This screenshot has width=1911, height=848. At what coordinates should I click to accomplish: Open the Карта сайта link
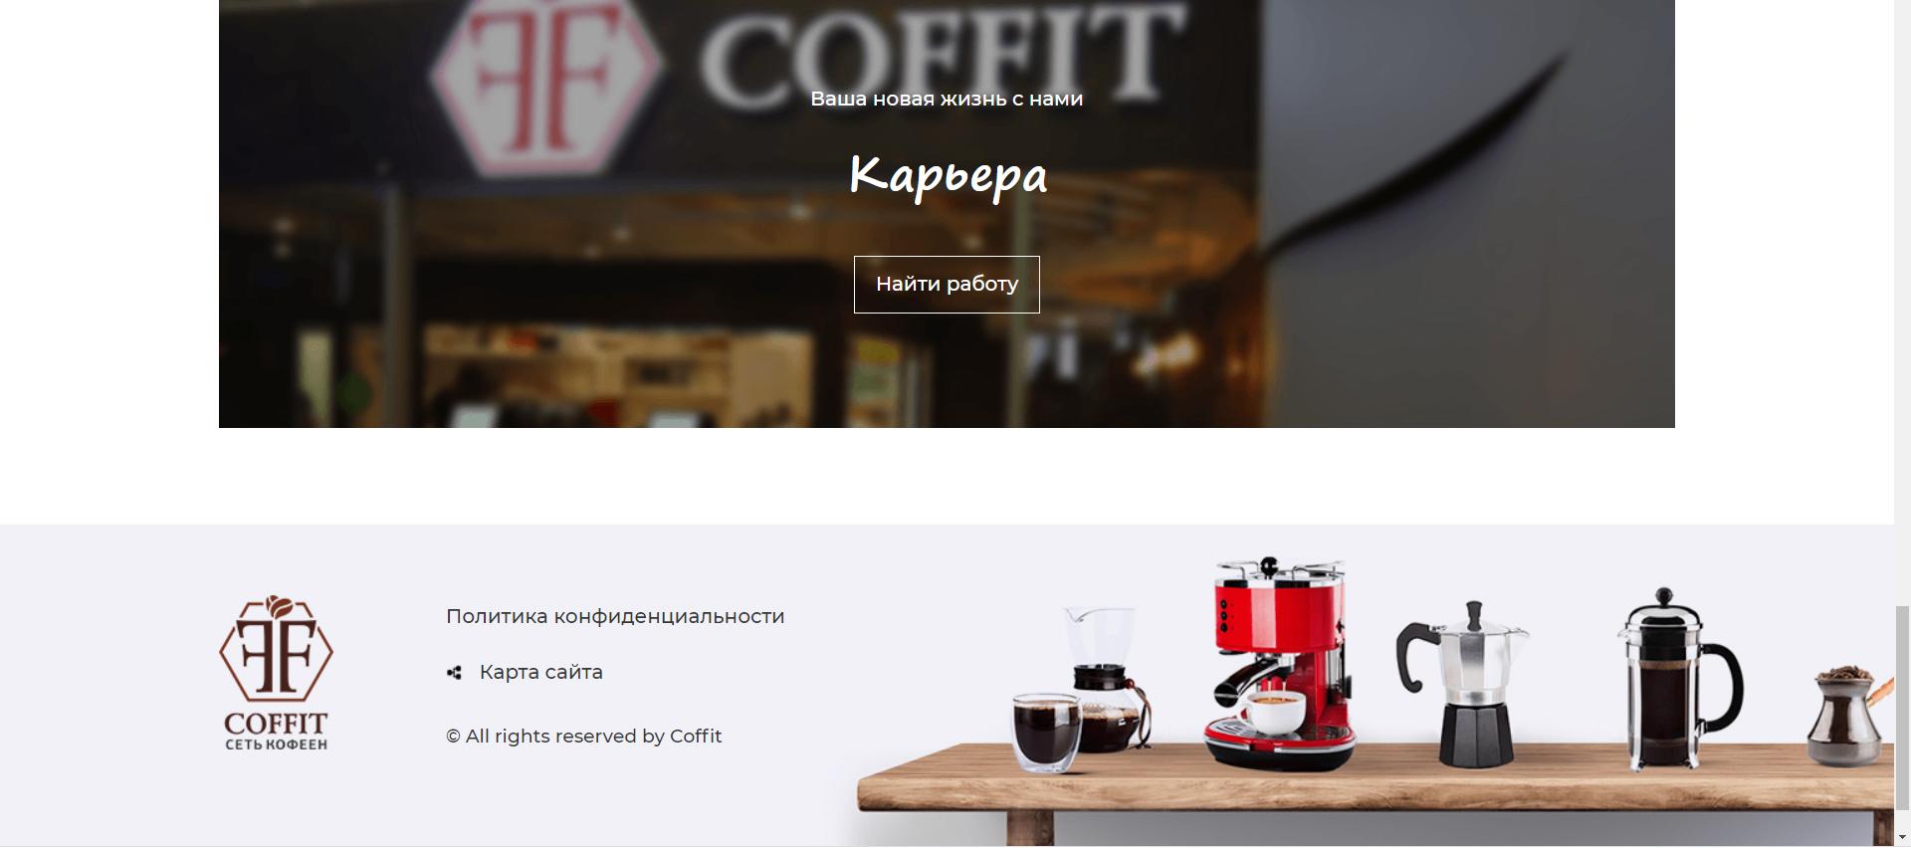[x=540, y=672]
